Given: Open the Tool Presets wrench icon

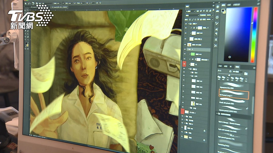Looking at the screenshot, I should [216, 46].
